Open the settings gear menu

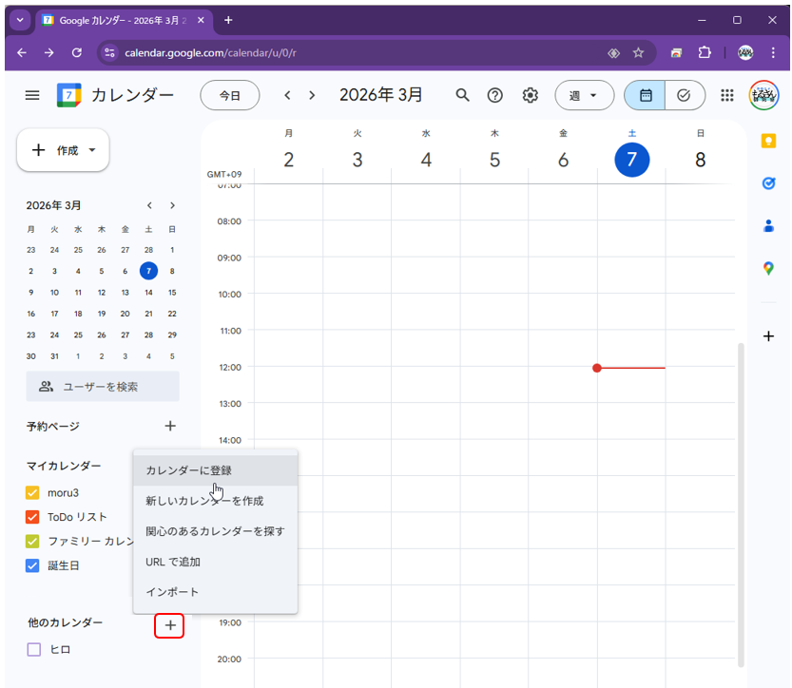531,95
